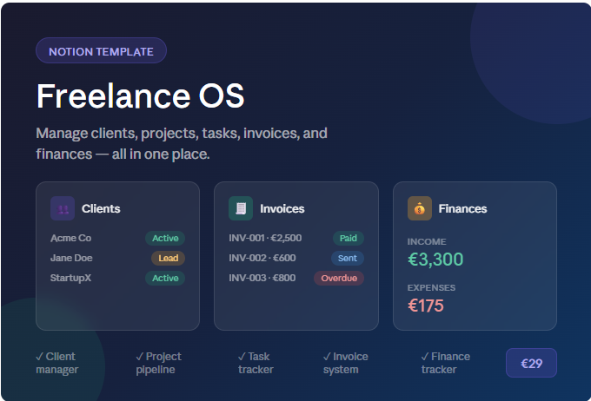Click the Task tracker feature
591x401 pixels.
click(x=256, y=363)
